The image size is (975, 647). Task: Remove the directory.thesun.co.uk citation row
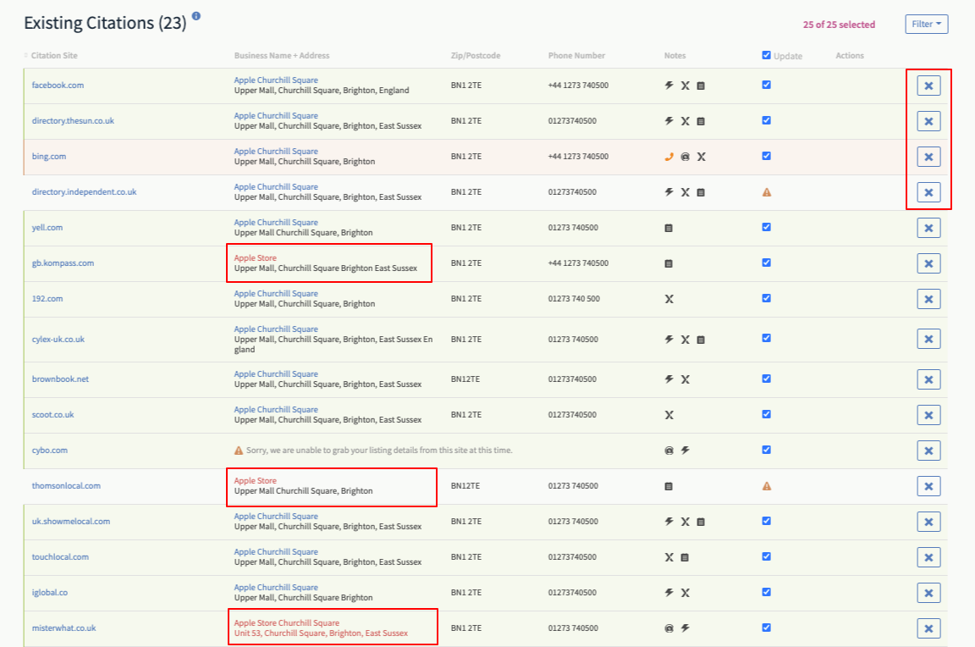tap(928, 121)
